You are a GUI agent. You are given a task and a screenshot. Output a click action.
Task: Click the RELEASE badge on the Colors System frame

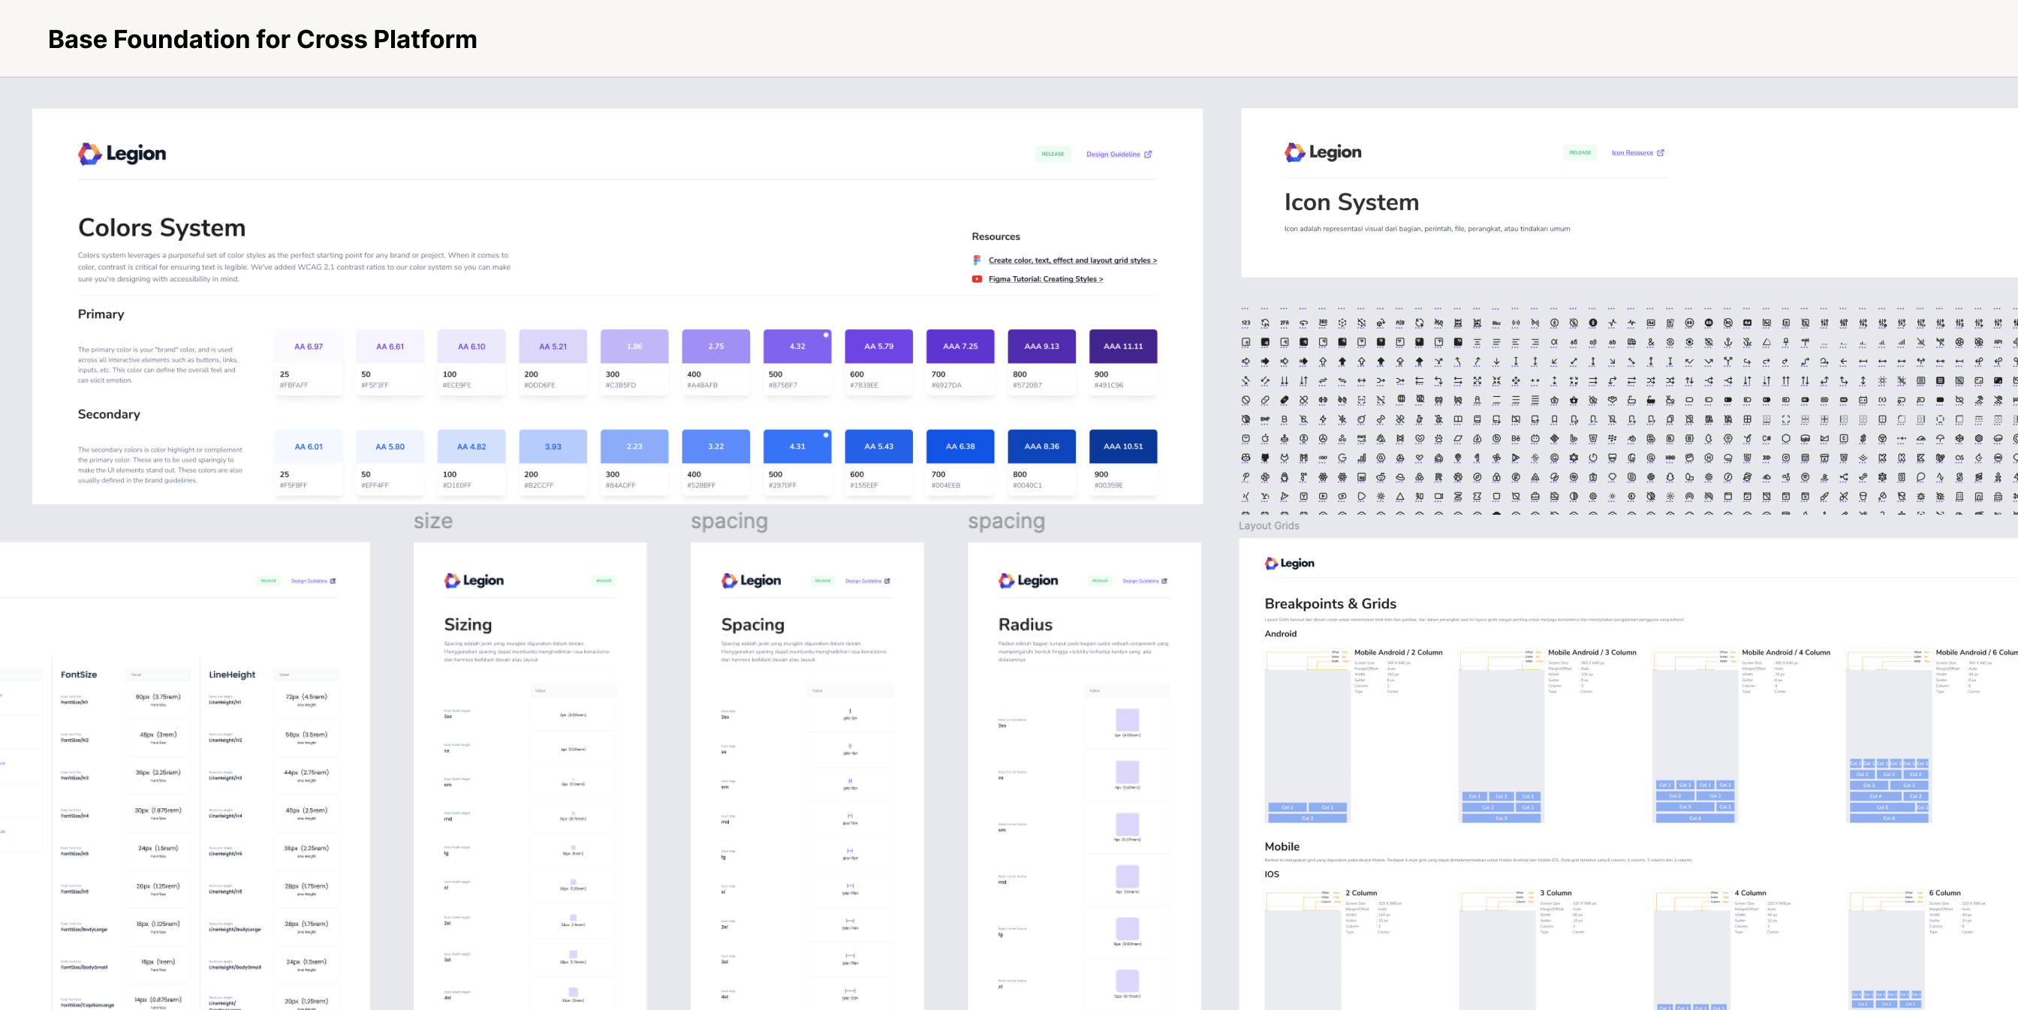tap(1052, 155)
